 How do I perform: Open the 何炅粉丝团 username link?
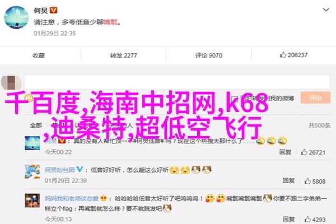pyautogui.click(x=60, y=170)
